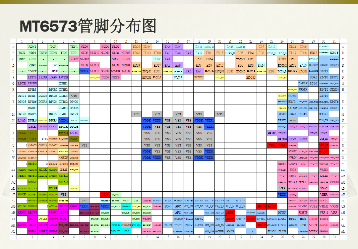Select the FLYN pin cell

pos(272,231)
